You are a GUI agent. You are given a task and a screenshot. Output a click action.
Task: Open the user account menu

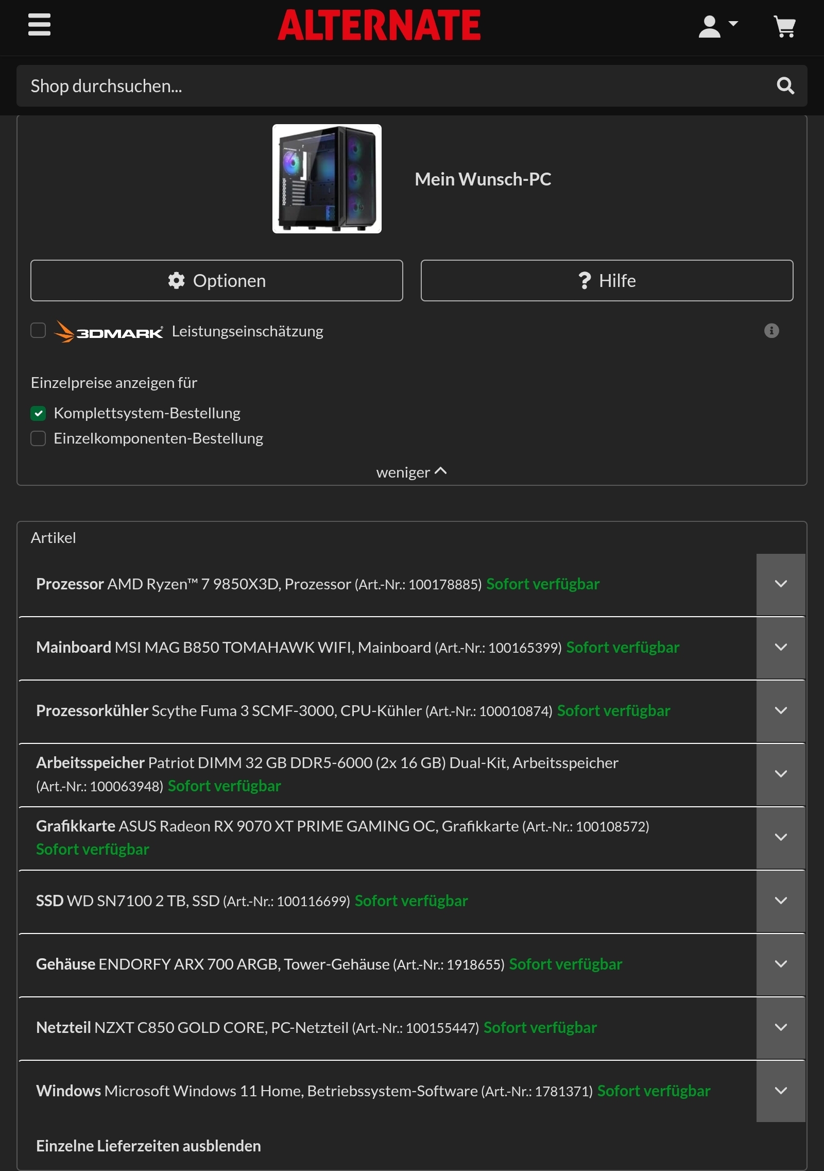[718, 26]
